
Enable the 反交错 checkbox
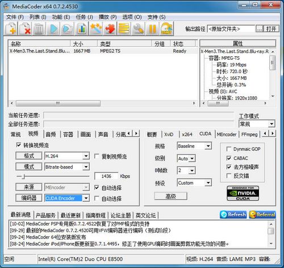pyautogui.click(x=229, y=176)
